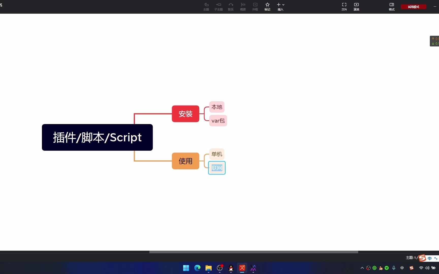Open XMind window from the taskbar
This screenshot has height=274, width=439.
pyautogui.click(x=242, y=268)
